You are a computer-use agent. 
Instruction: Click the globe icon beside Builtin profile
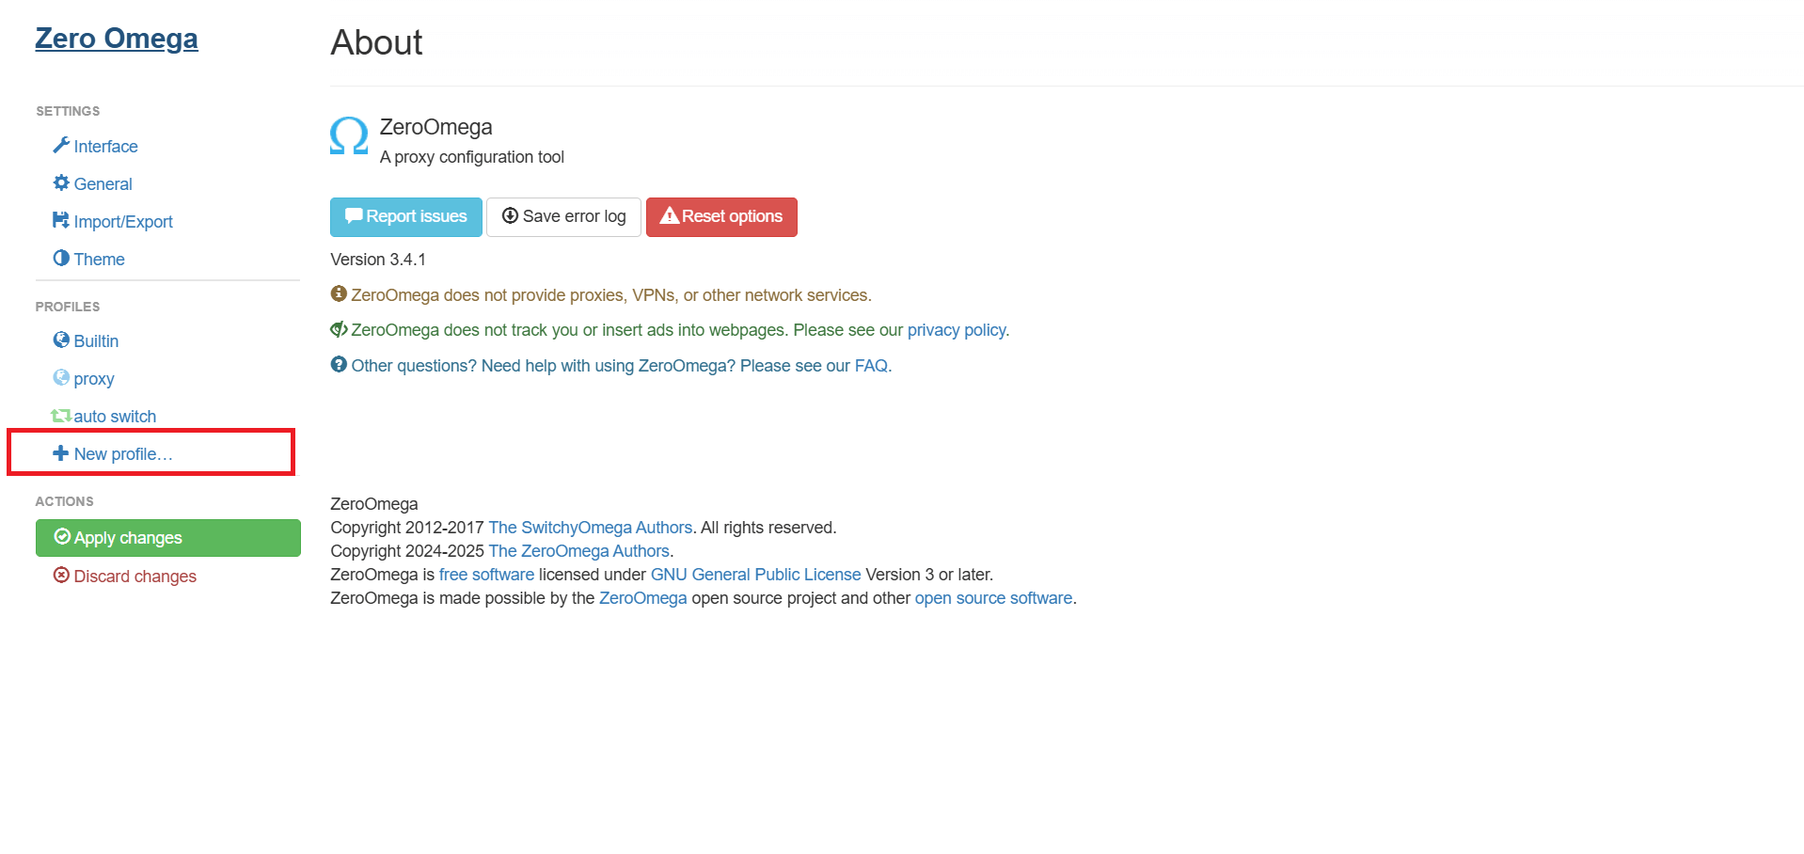click(61, 340)
